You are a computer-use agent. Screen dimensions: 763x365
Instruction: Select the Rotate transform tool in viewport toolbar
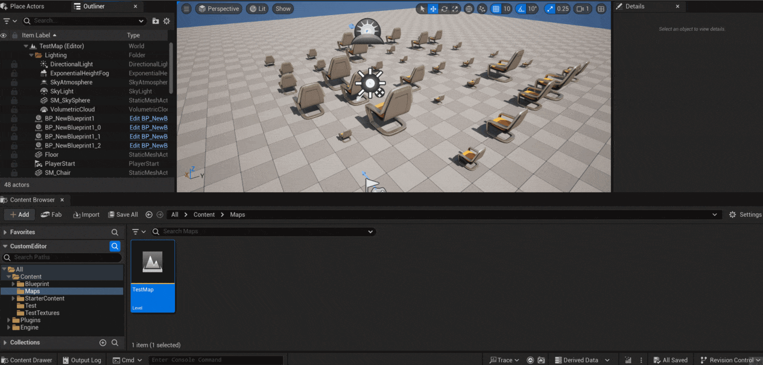coord(445,8)
